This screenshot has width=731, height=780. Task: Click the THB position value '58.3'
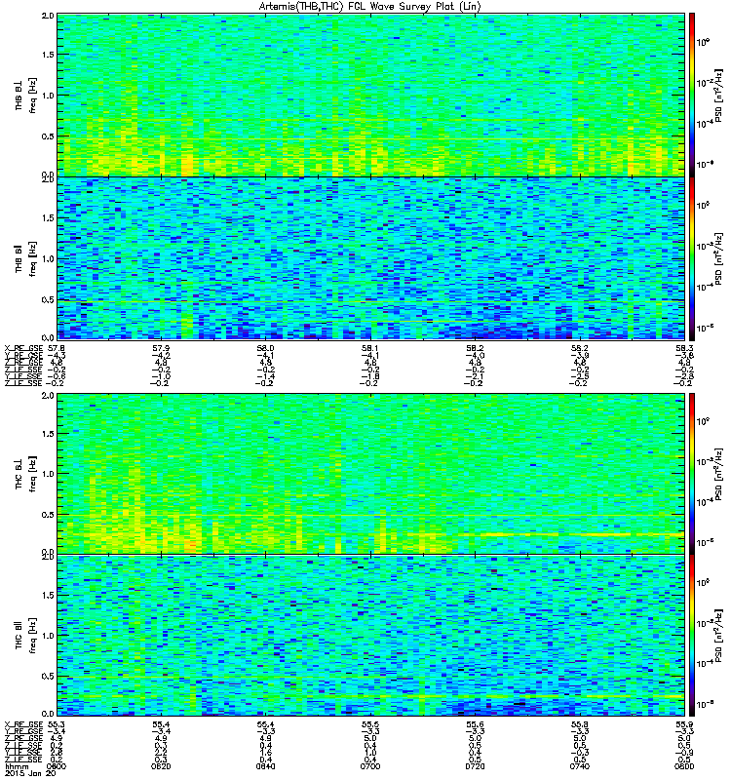coord(684,349)
